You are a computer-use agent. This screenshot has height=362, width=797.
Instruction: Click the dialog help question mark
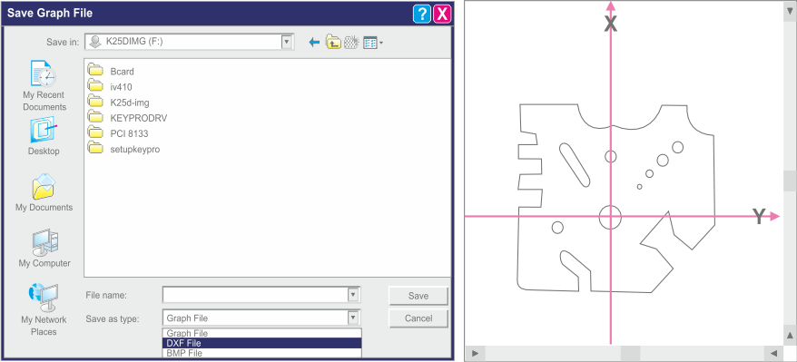coord(422,14)
